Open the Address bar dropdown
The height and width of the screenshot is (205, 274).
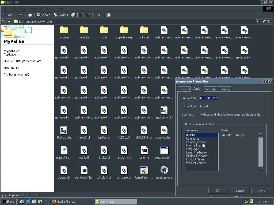click(257, 21)
